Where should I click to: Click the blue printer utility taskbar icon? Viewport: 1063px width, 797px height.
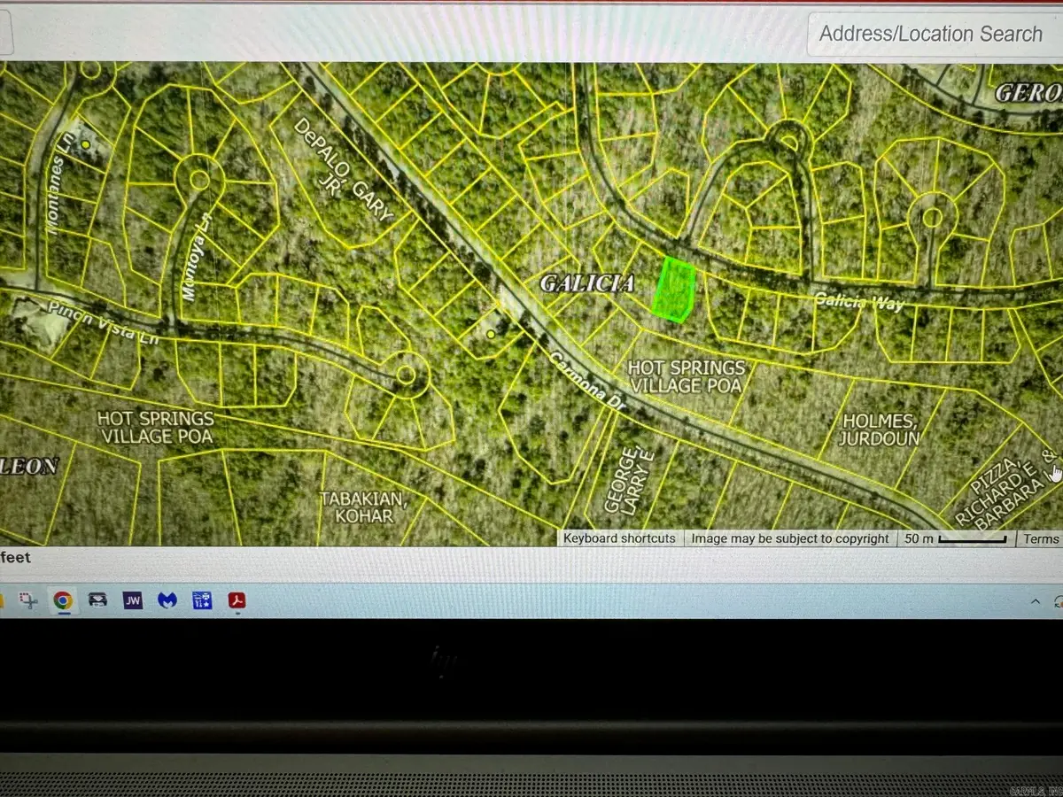click(x=201, y=600)
